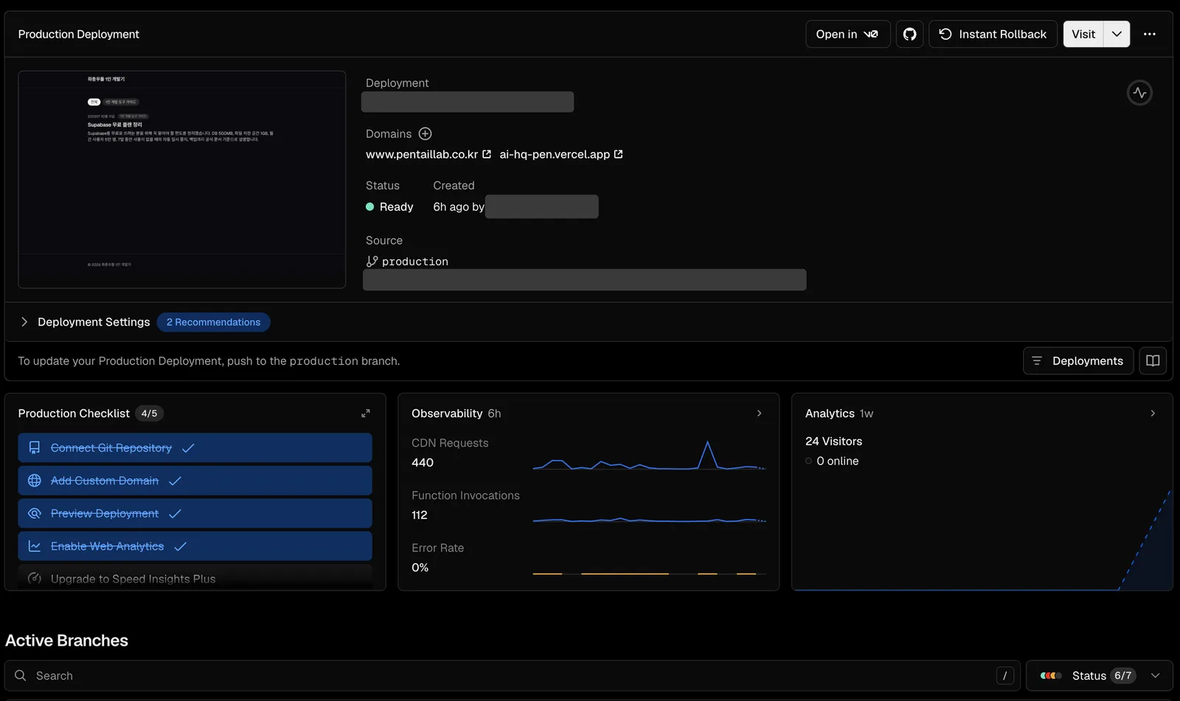Select Preview Deployment checklist item

[x=195, y=513]
